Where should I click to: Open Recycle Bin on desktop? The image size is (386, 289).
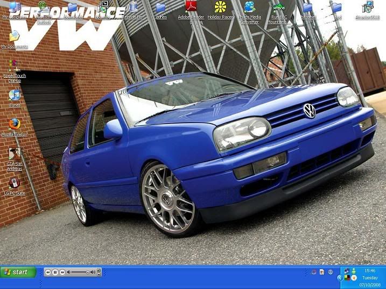(x=132, y=8)
